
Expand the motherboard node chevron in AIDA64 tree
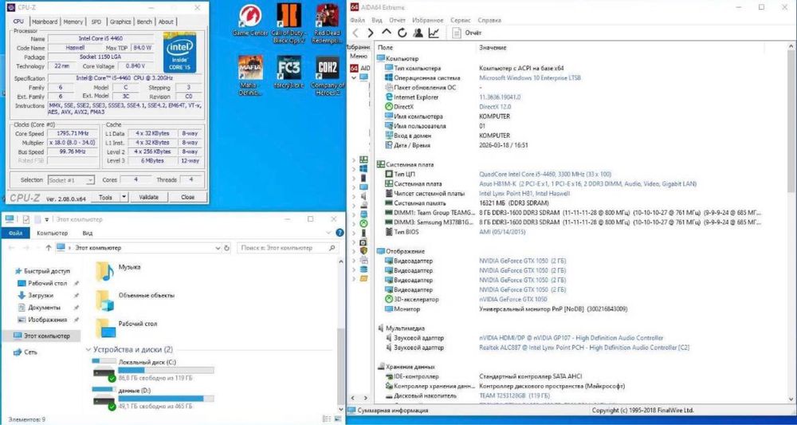[x=354, y=159]
